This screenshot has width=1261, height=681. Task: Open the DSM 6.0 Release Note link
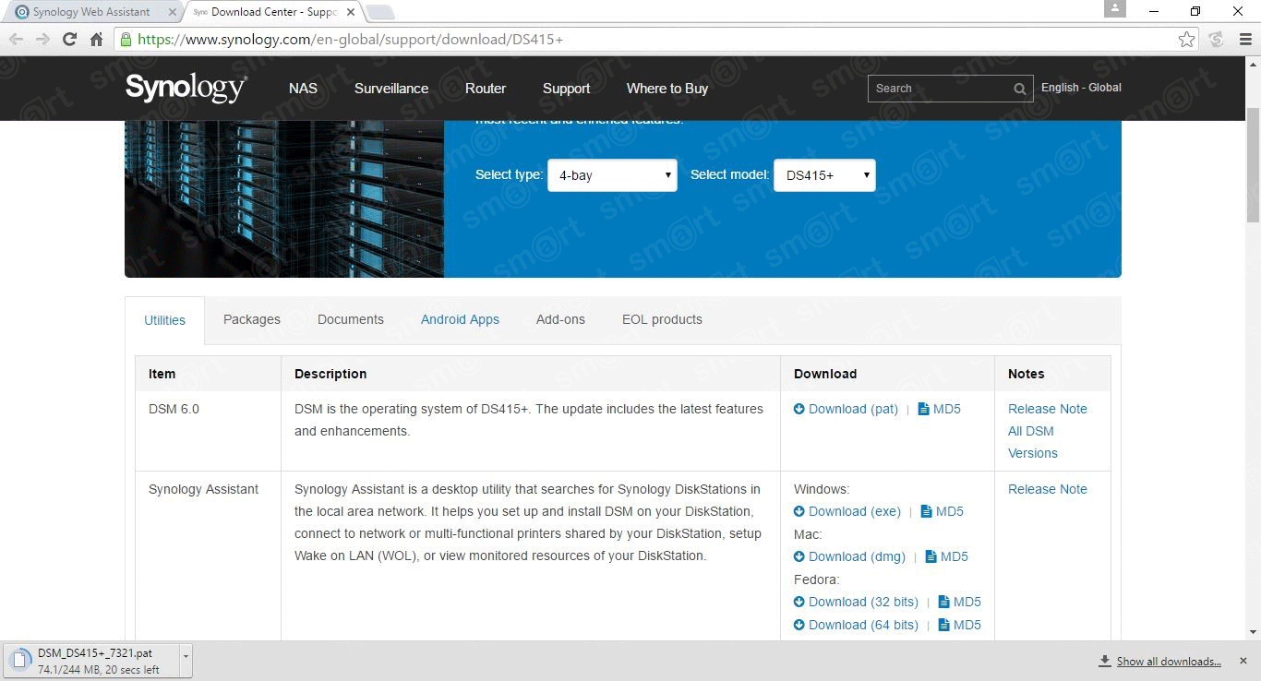[1048, 409]
